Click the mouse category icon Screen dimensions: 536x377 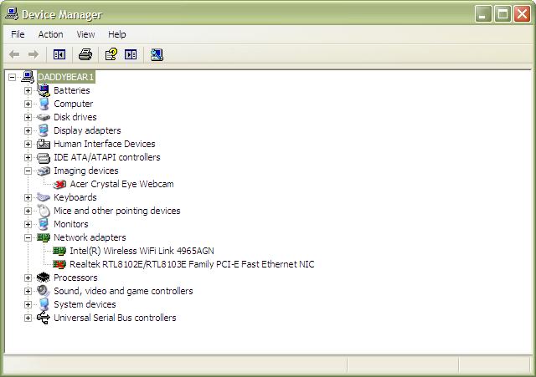(x=44, y=211)
